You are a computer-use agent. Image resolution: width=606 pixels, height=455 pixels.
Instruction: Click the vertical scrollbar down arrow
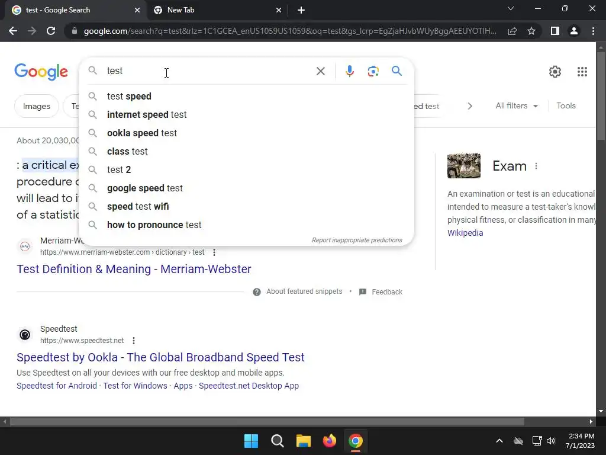coord(601,411)
